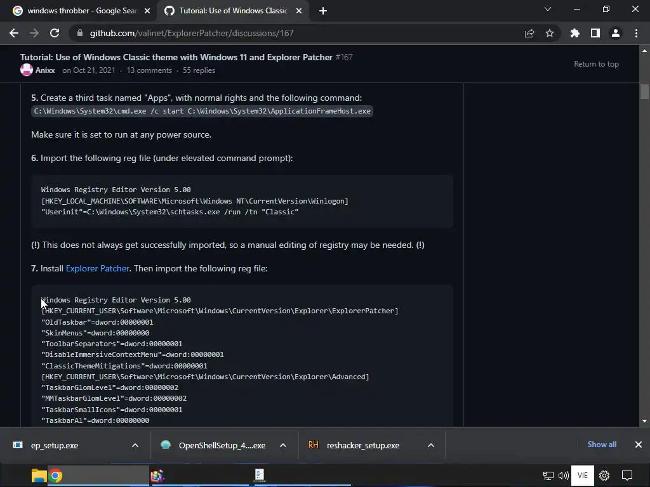650x487 pixels.
Task: Click the ExplorerPatcher registry key line
Action: (x=220, y=311)
